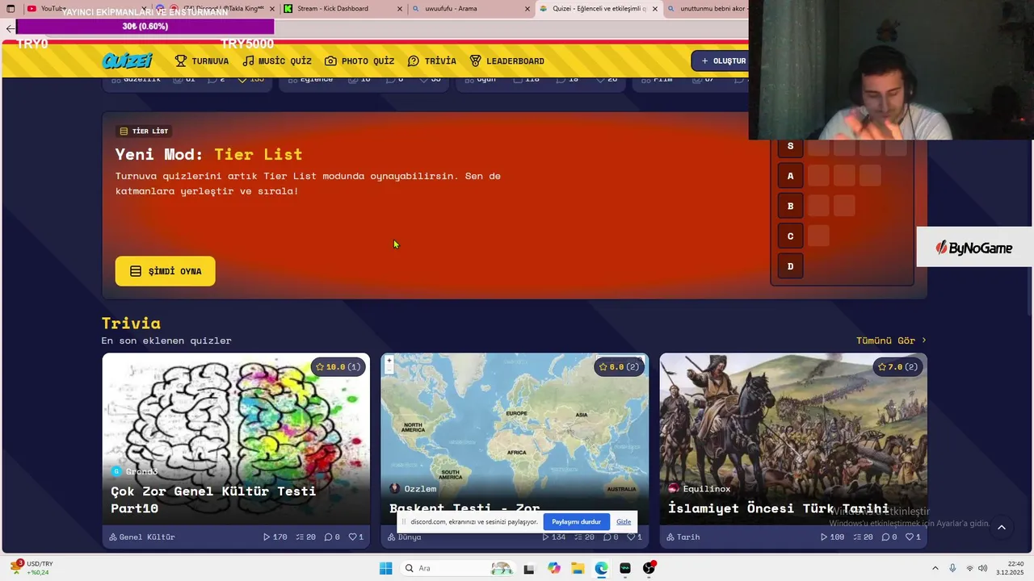Open Microsoft Edge from the taskbar
Viewport: 1034px width, 581px height.
602,568
